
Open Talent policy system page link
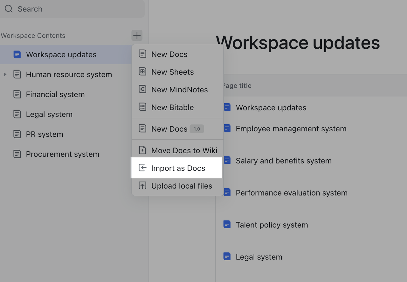pyautogui.click(x=272, y=225)
